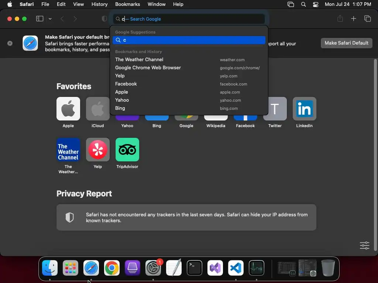The height and width of the screenshot is (283, 378).
Task: Open The Weather Channel favorite tile
Action: click(68, 150)
